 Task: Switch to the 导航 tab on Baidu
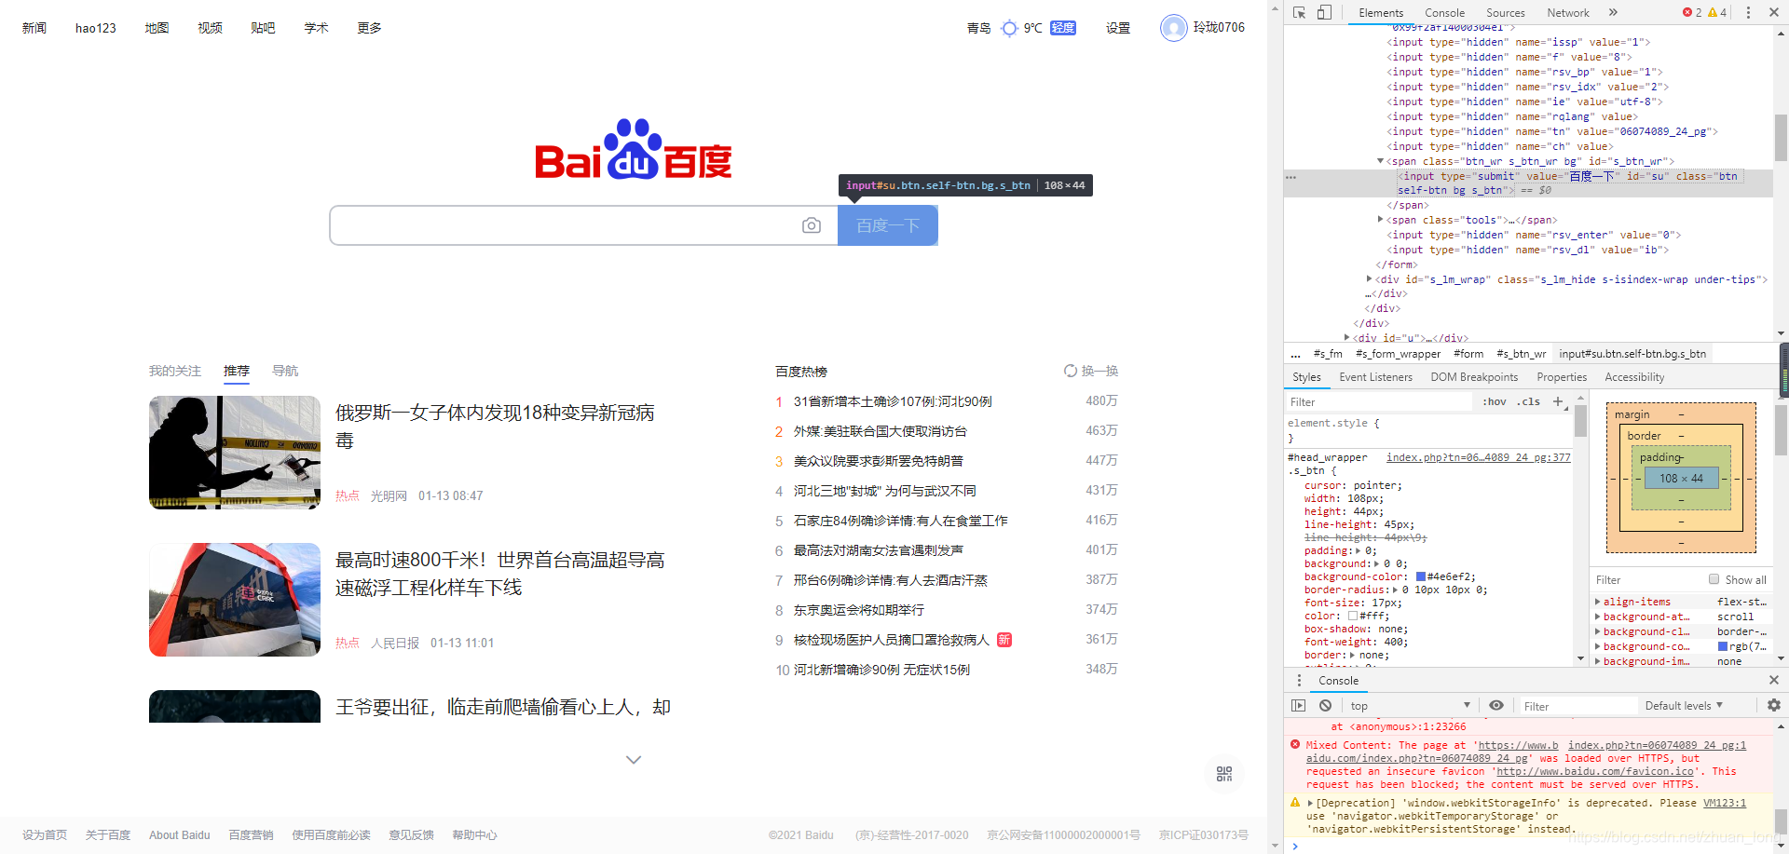coord(285,371)
